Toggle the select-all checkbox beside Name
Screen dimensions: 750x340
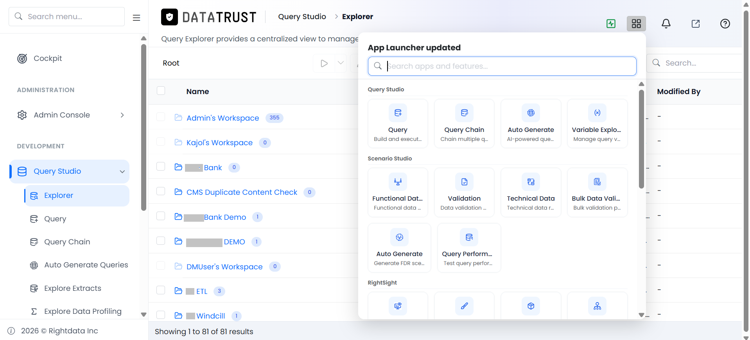161,91
